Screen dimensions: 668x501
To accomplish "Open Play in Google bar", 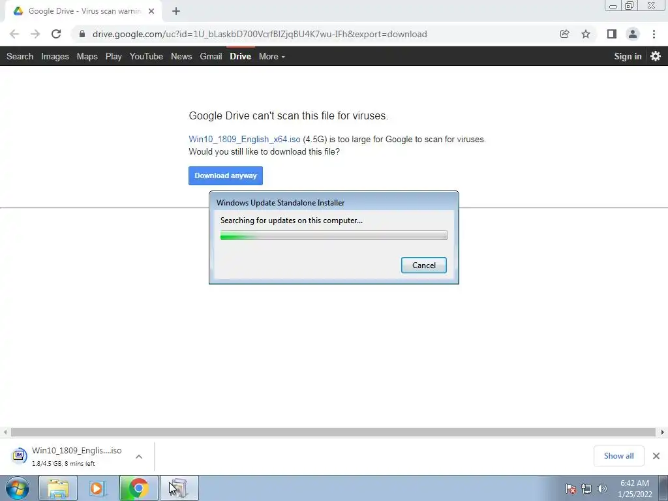I will [114, 56].
